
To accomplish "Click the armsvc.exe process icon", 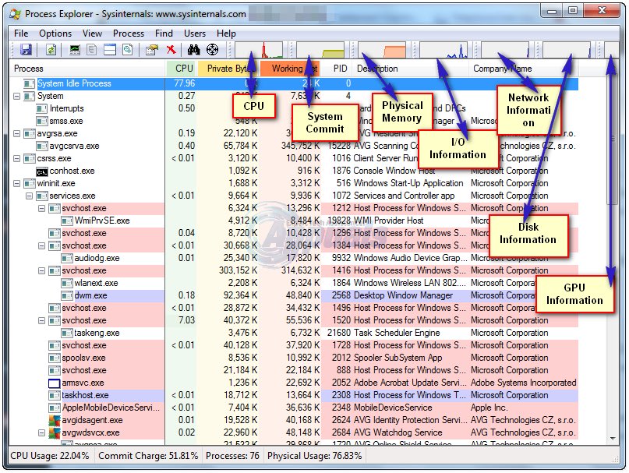I will pos(54,383).
